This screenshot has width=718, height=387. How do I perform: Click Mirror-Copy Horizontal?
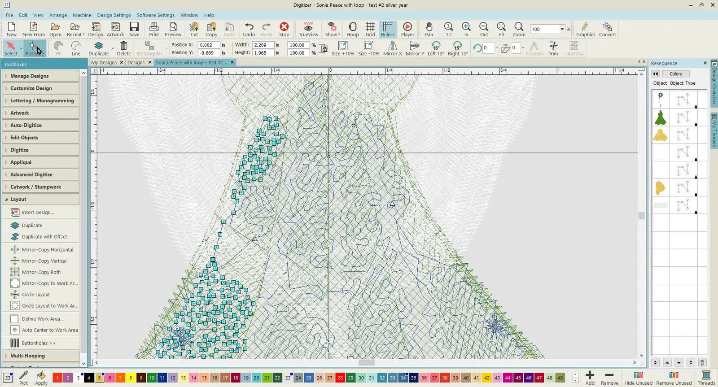47,250
